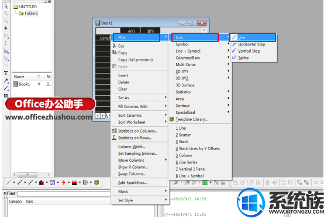Choose Insert in the context menu
Image resolution: width=324 pixels, height=219 pixels.
tap(139, 75)
